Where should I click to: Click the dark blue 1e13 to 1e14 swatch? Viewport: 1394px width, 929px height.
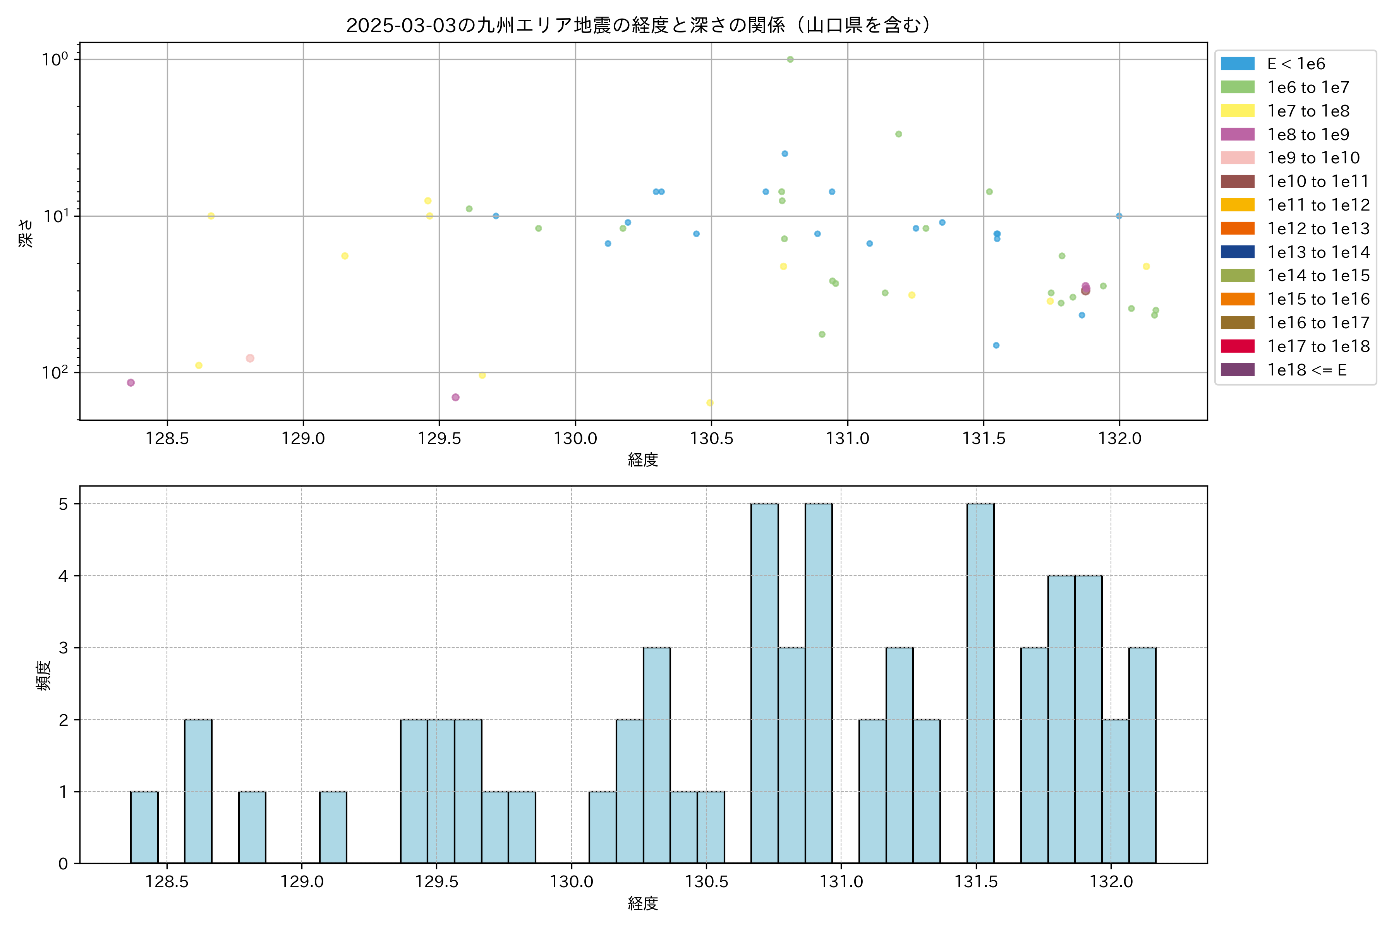[1238, 252]
